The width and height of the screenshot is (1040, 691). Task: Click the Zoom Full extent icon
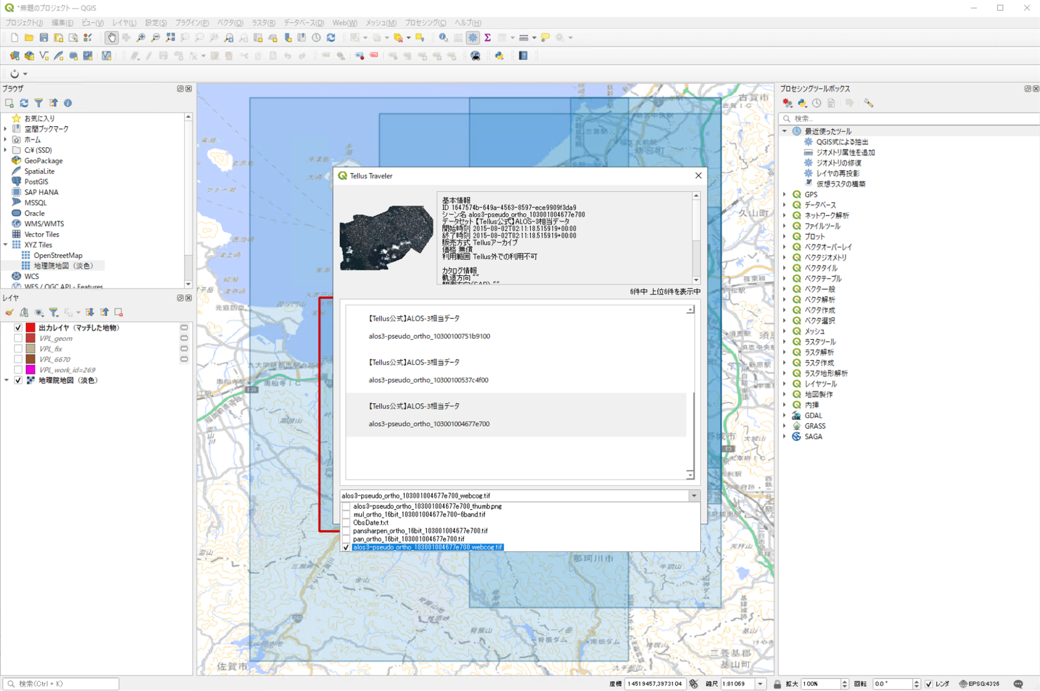click(170, 37)
